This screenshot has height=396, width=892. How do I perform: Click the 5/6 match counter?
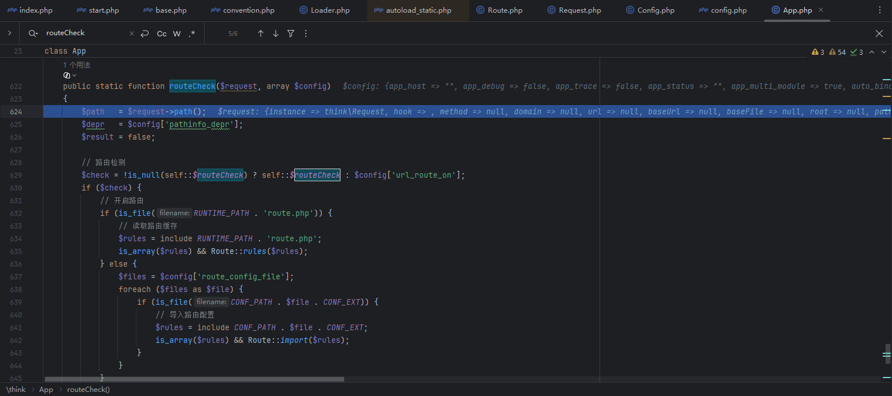tap(233, 33)
